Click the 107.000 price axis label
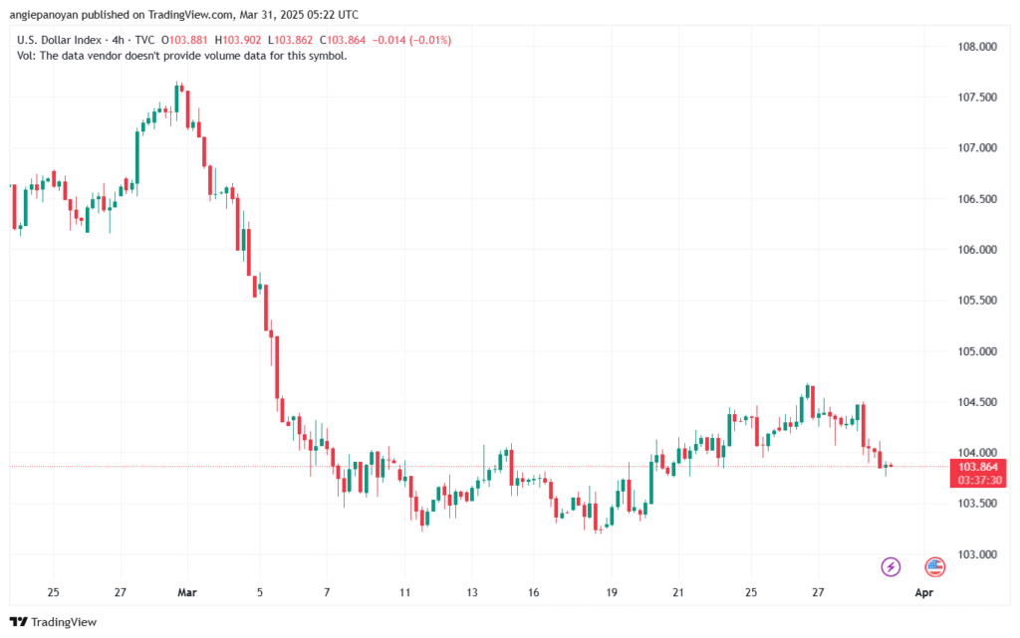The width and height of the screenshot is (1020, 638). click(x=977, y=148)
